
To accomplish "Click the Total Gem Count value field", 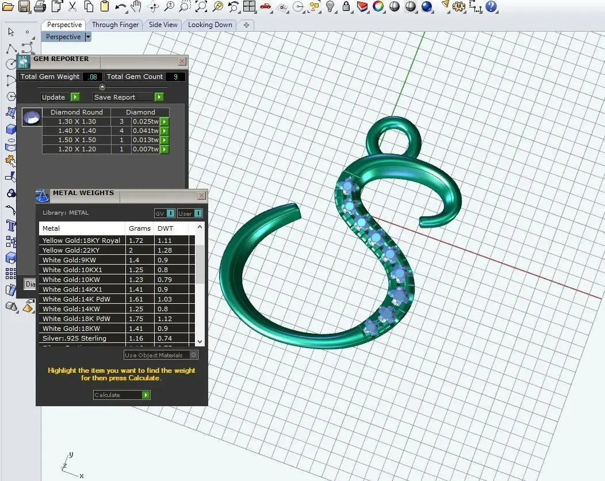I will point(175,77).
